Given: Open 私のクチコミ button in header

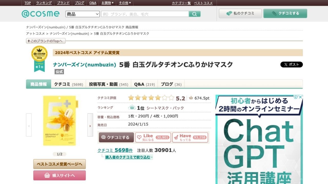Looking at the screenshot, I should [240, 14].
